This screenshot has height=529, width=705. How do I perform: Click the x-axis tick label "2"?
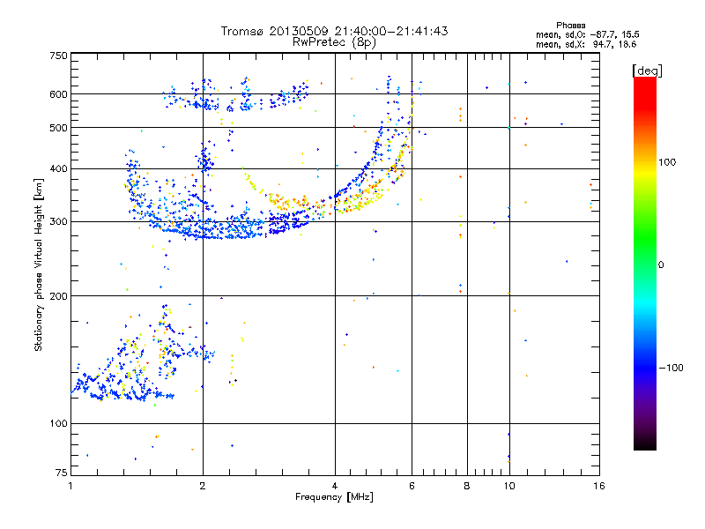203,486
